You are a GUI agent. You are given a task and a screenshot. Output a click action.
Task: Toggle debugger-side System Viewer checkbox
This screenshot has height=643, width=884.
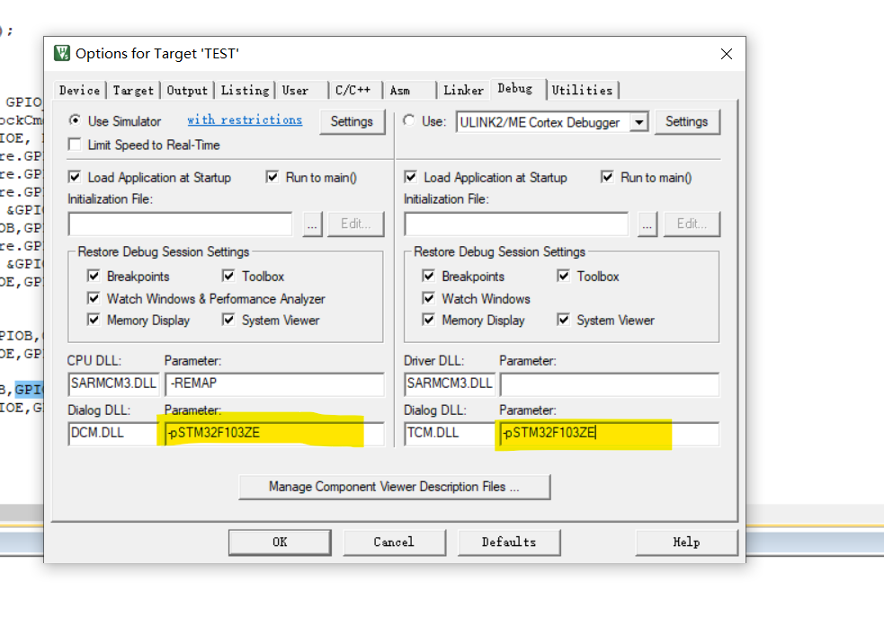(x=563, y=320)
